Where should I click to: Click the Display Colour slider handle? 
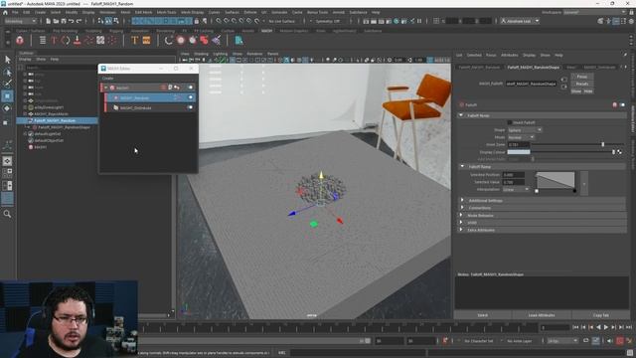(613, 152)
